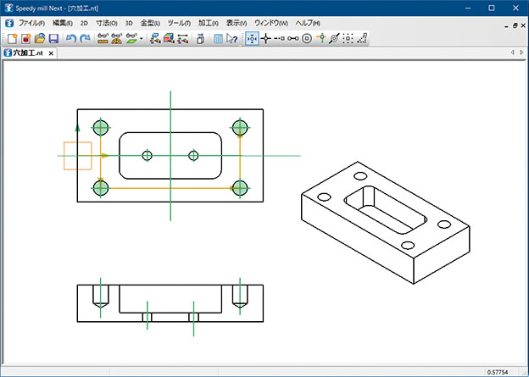Click the 0.57754 scale value in status bar
The width and height of the screenshot is (529, 377).
click(498, 371)
